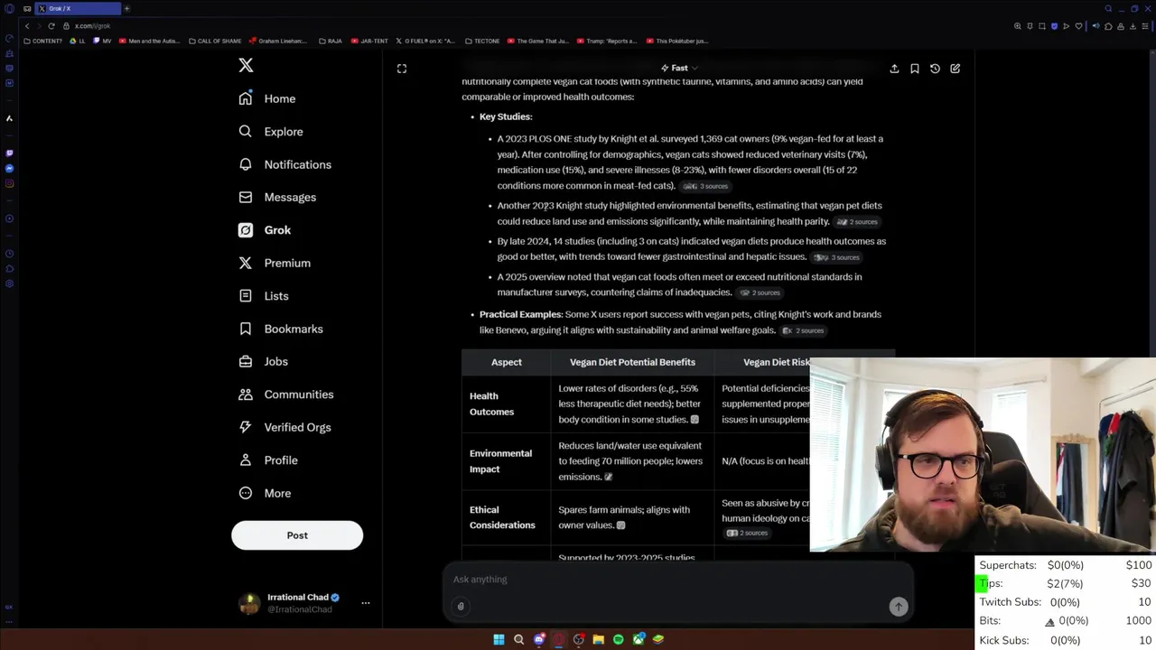Open Communities from the sidebar
The image size is (1156, 650).
pos(286,395)
